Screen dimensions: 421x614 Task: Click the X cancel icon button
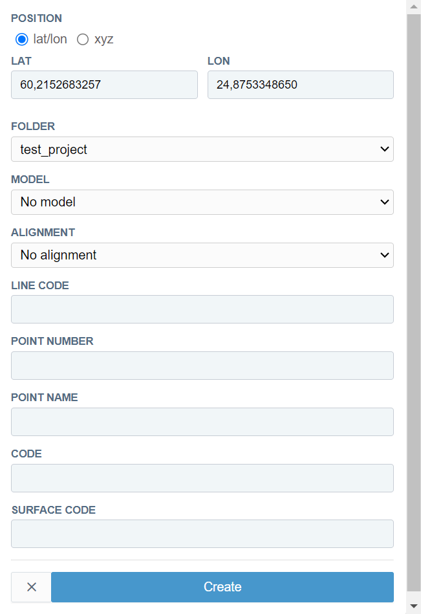(x=31, y=587)
